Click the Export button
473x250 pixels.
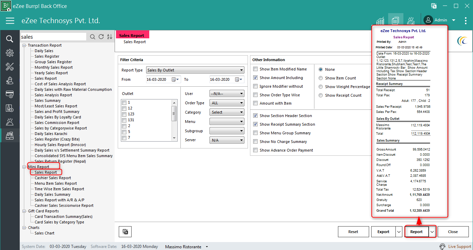point(383,232)
